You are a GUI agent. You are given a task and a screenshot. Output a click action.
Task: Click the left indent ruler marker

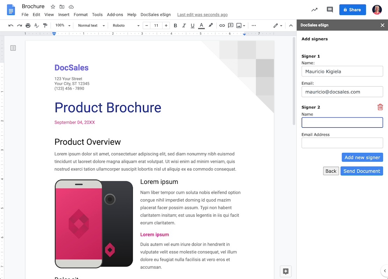[x=54, y=33]
